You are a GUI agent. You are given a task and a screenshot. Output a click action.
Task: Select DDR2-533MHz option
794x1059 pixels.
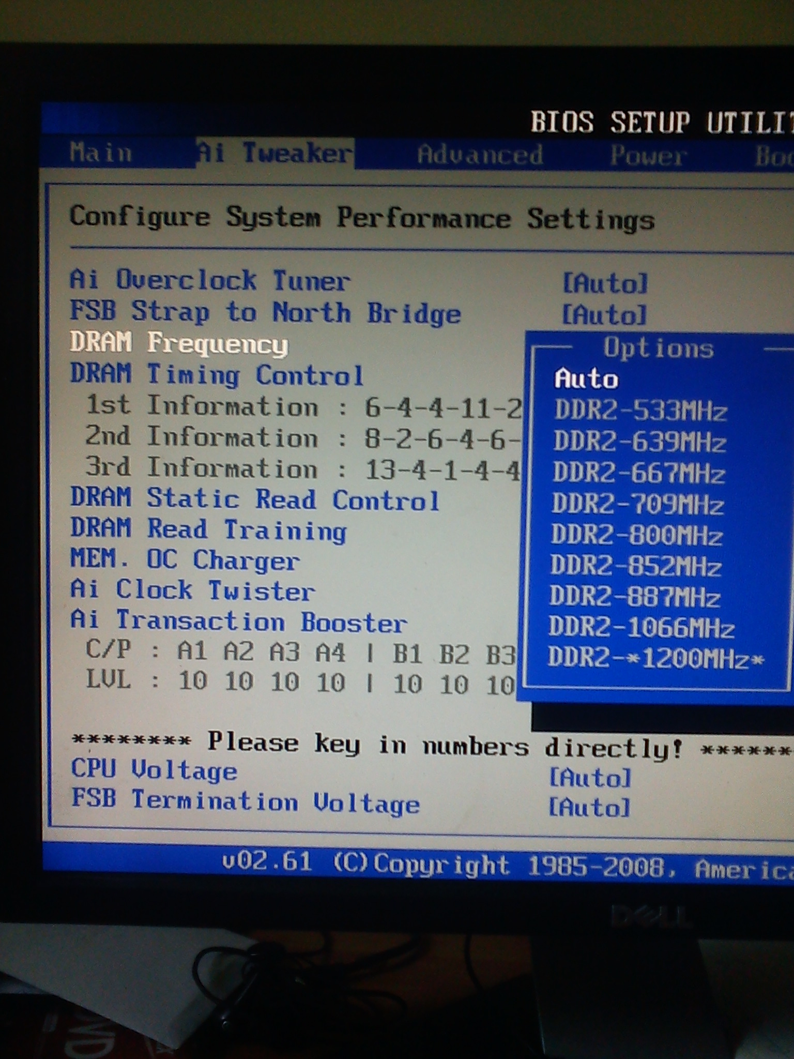(x=640, y=411)
